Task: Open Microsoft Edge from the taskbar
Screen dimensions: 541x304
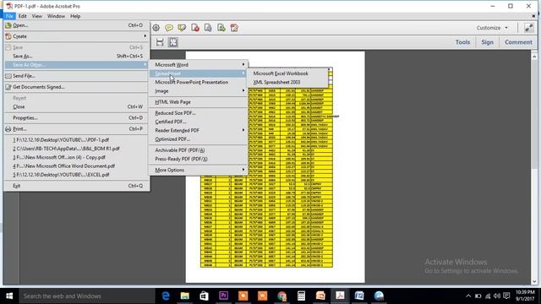Action: 166,296
